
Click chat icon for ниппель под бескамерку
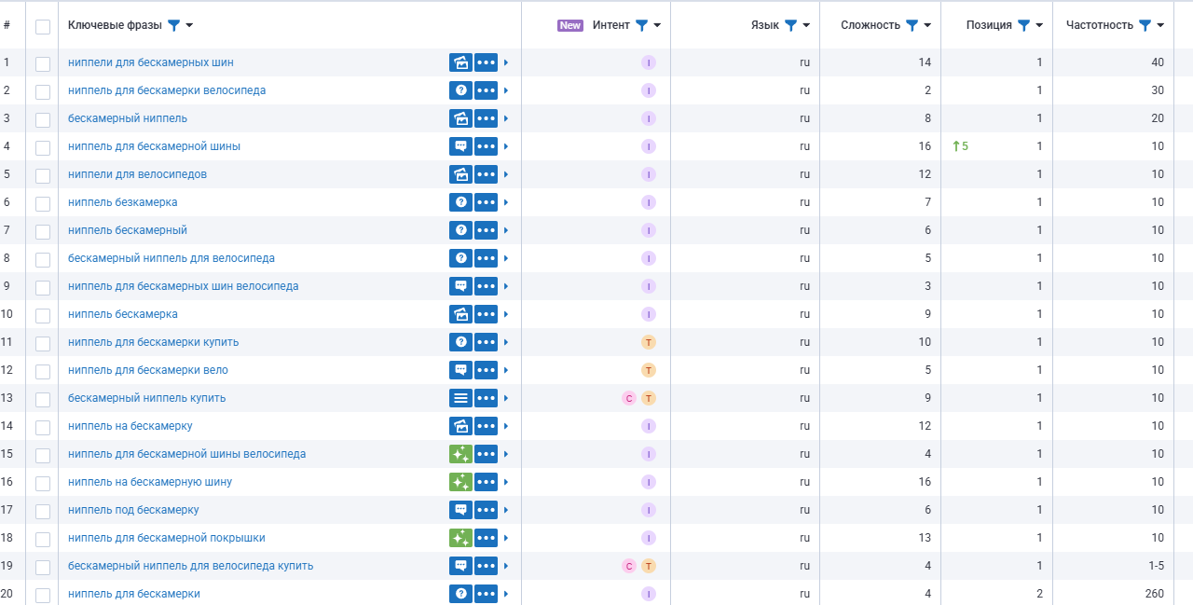pos(460,510)
